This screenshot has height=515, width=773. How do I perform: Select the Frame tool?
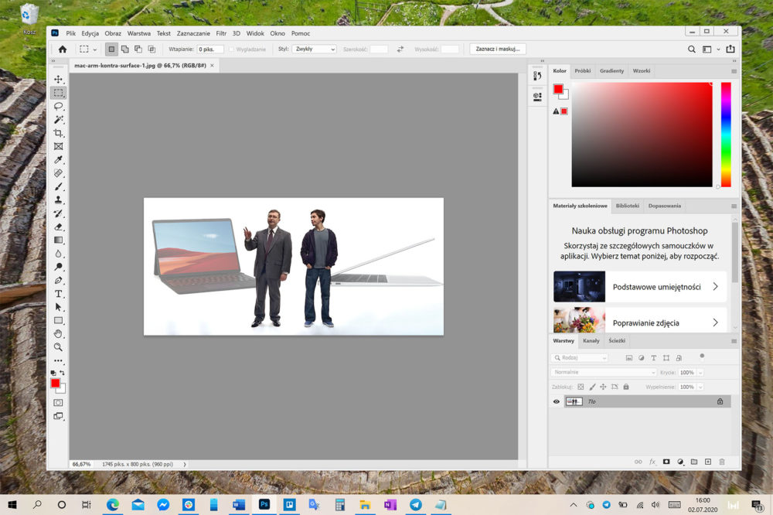coord(58,146)
